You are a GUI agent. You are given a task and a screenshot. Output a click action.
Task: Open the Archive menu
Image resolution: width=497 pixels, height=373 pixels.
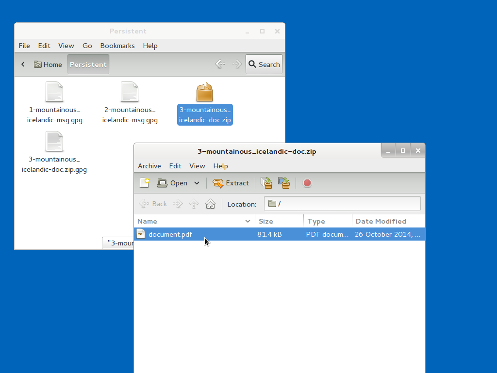[x=149, y=166]
